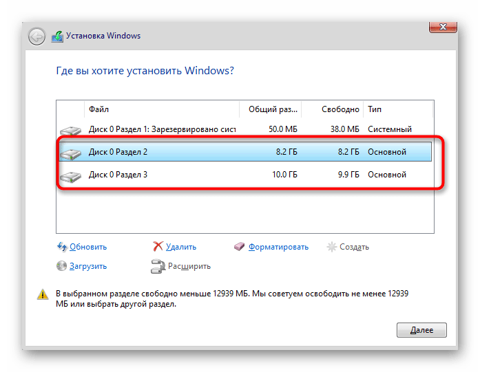Click the star icon by Создать
This screenshot has height=372, width=480.
[331, 247]
